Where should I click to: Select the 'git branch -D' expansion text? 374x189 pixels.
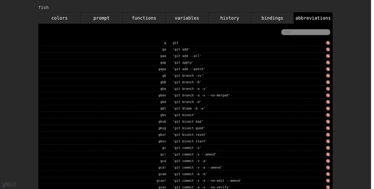point(187,82)
